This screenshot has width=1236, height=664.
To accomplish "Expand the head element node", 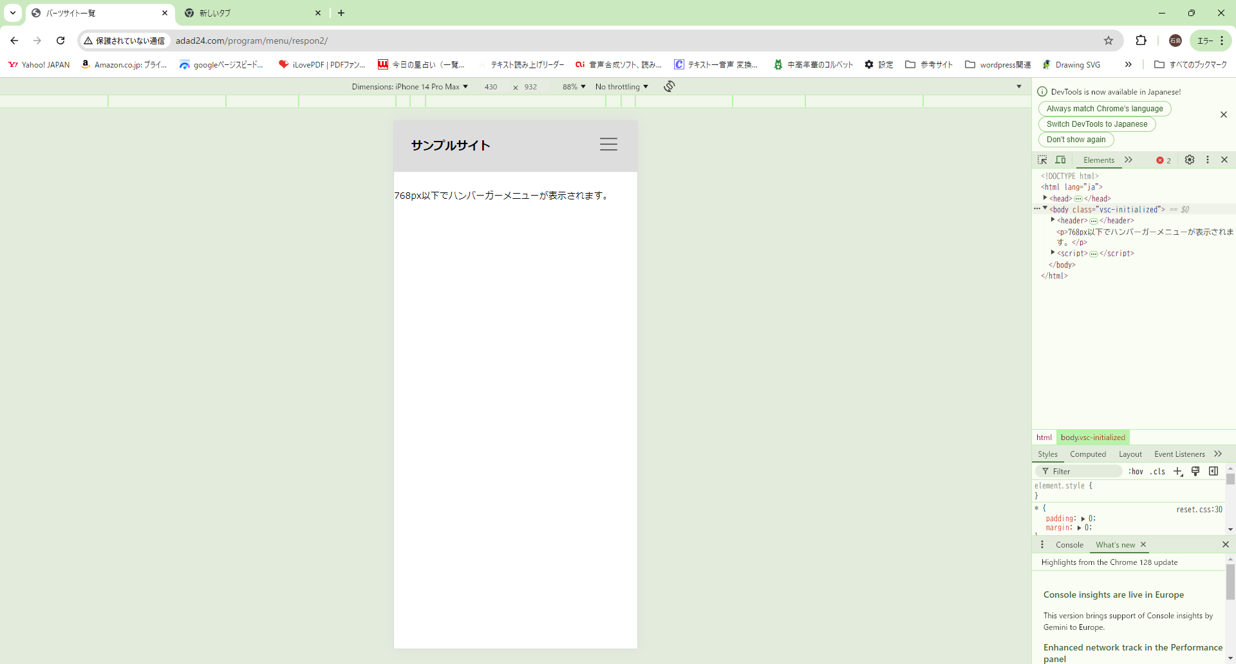I will [1045, 198].
